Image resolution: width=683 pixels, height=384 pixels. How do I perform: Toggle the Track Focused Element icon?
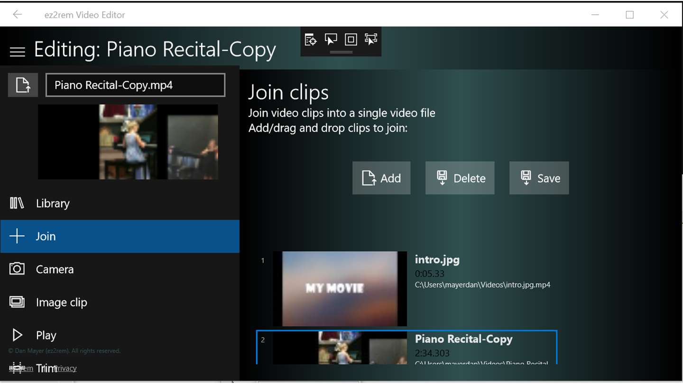[371, 39]
